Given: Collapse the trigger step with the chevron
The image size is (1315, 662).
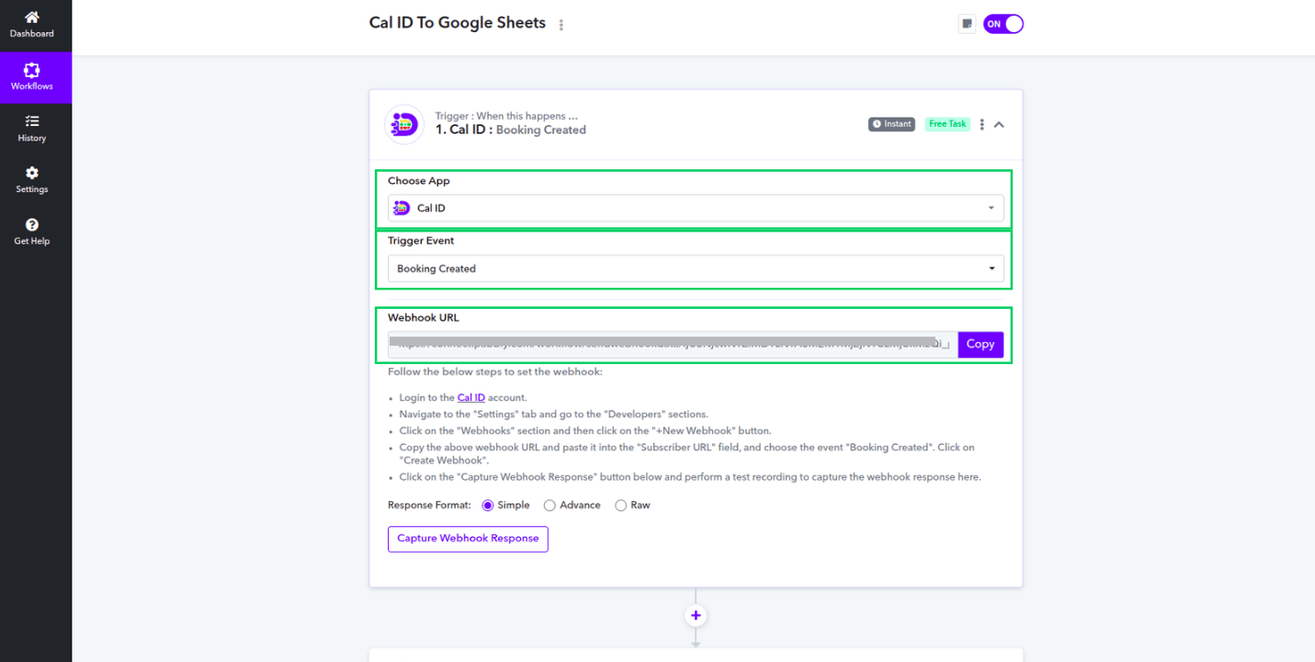Looking at the screenshot, I should (x=999, y=124).
